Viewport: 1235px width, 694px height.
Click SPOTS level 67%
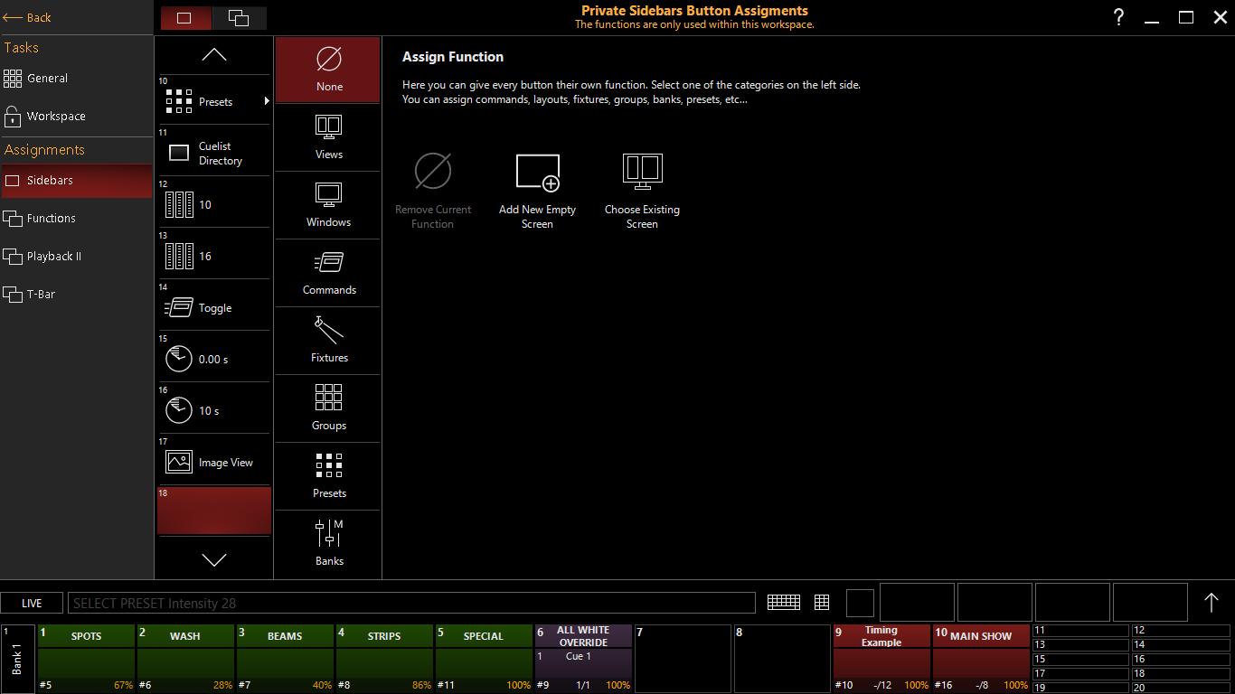pyautogui.click(x=123, y=686)
